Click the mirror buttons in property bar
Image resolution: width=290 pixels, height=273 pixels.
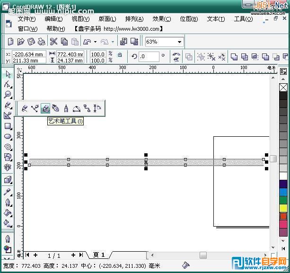(x=176, y=57)
